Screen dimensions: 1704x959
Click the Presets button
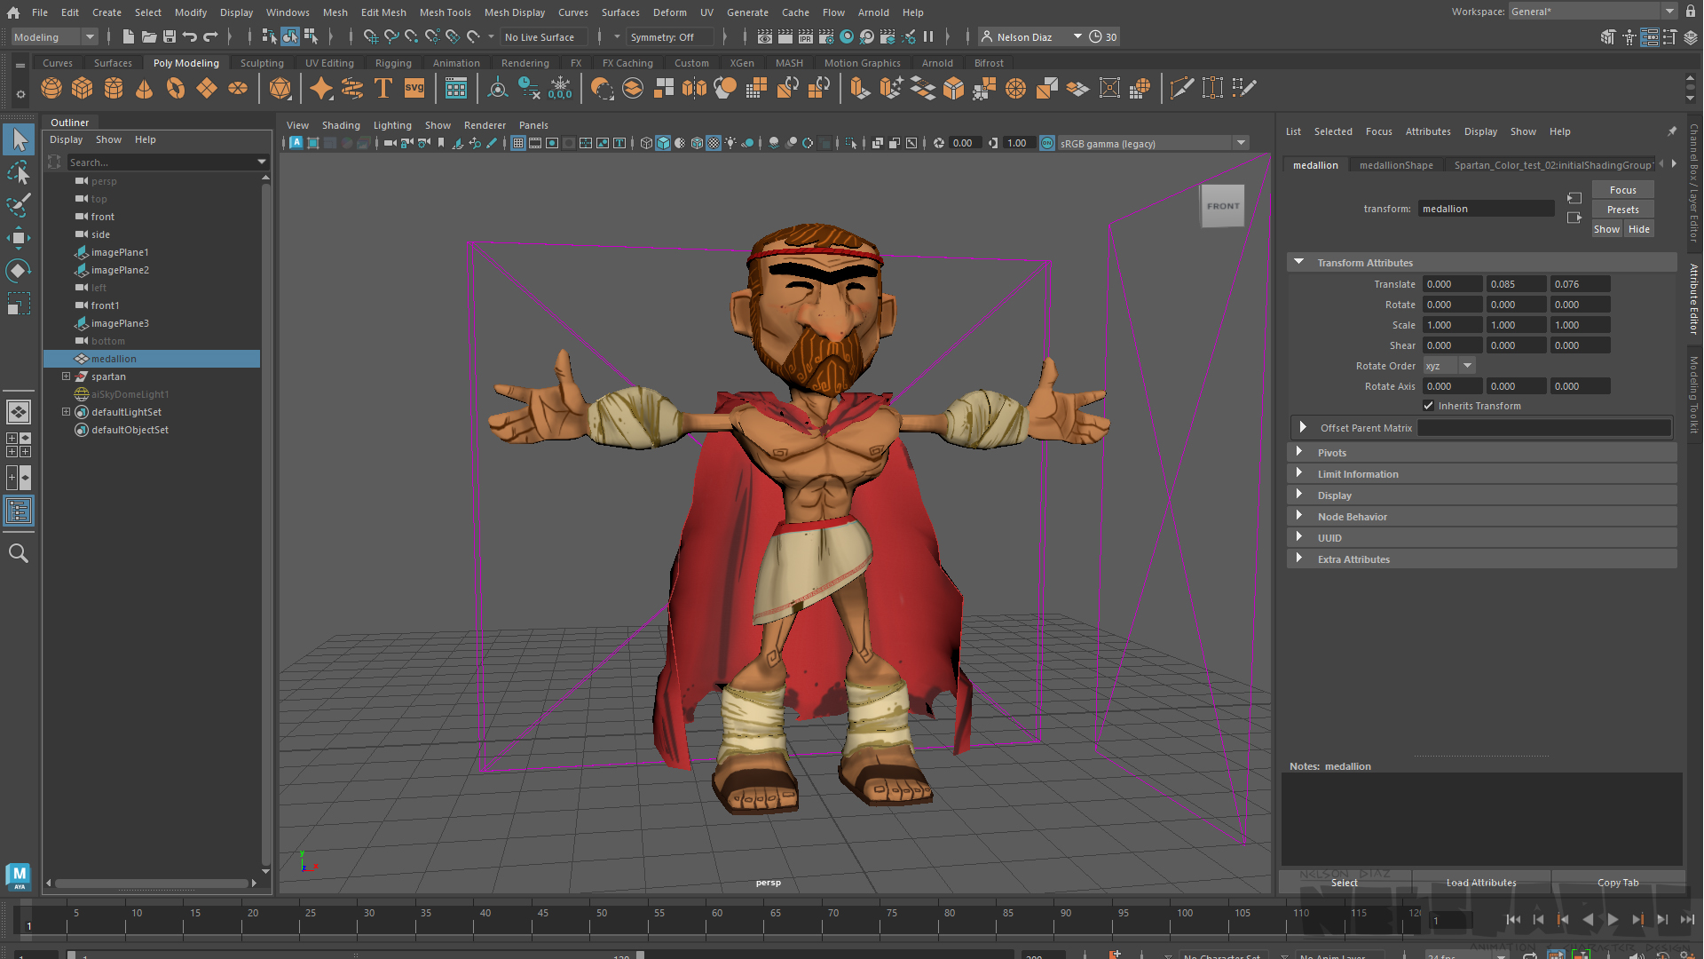(1622, 210)
